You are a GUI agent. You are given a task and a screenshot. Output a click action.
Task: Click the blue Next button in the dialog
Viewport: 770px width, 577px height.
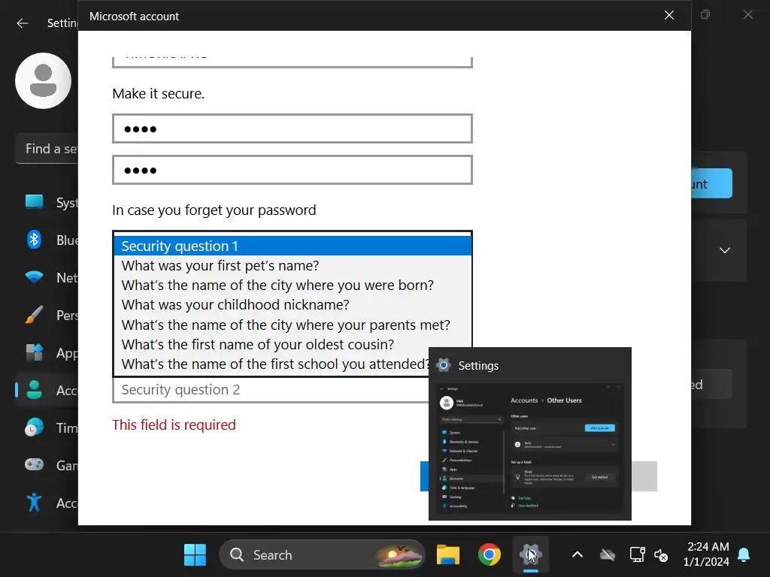[x=424, y=476]
